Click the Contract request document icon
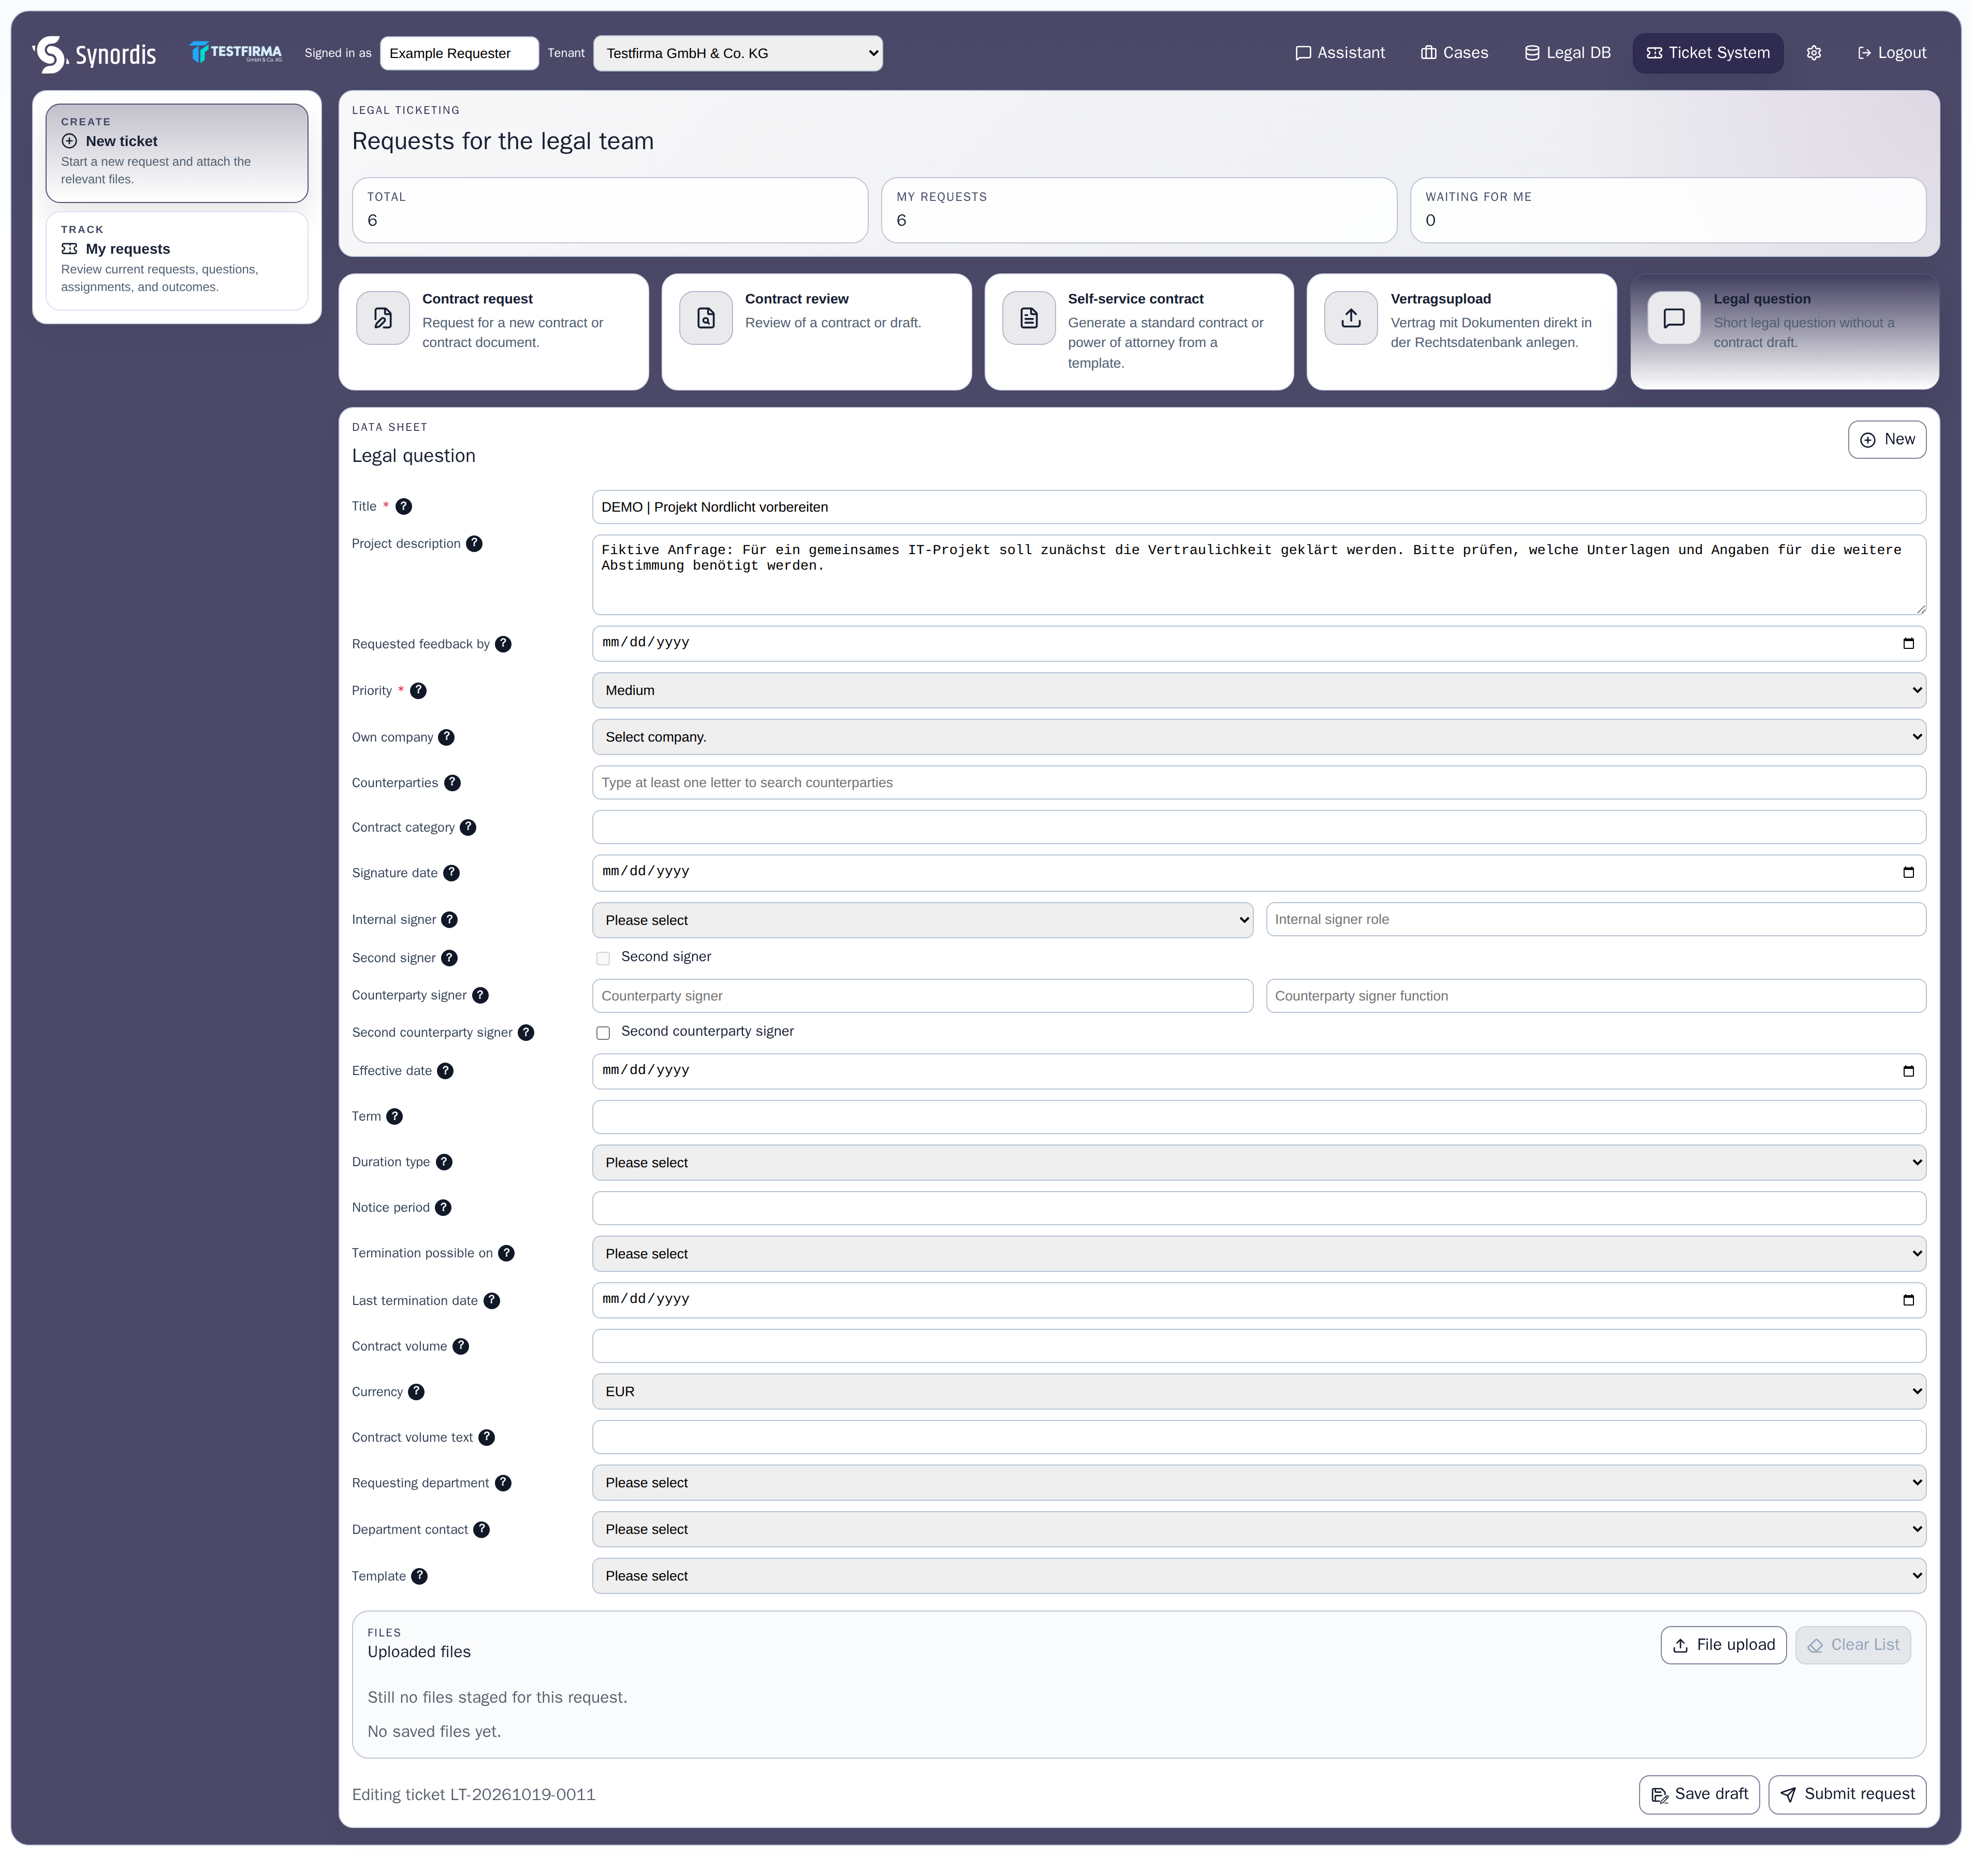Viewport: 1988px width, 1856px height. [x=383, y=318]
